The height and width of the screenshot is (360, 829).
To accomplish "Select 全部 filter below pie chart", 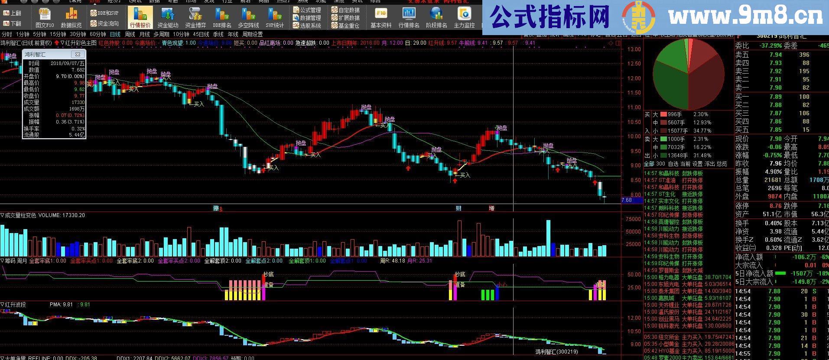I will [x=649, y=164].
